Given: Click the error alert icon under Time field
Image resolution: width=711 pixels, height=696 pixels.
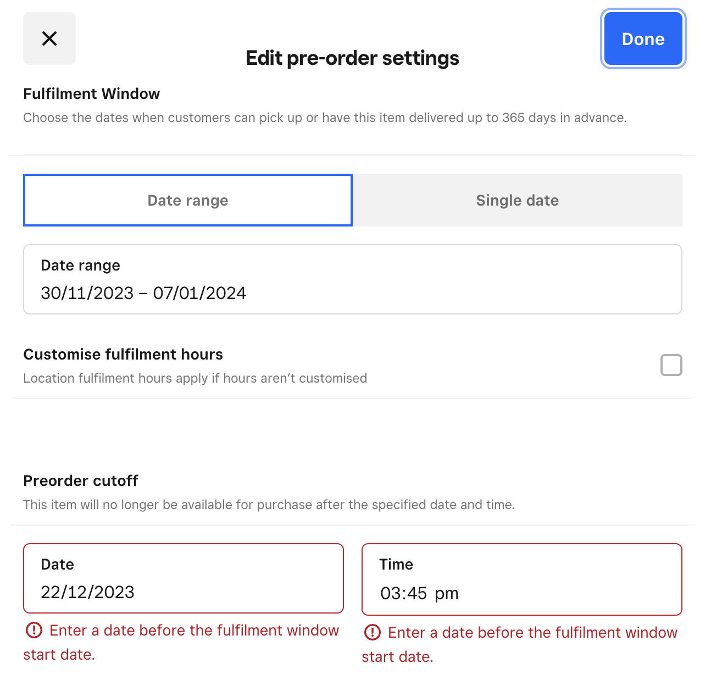Looking at the screenshot, I should (373, 633).
